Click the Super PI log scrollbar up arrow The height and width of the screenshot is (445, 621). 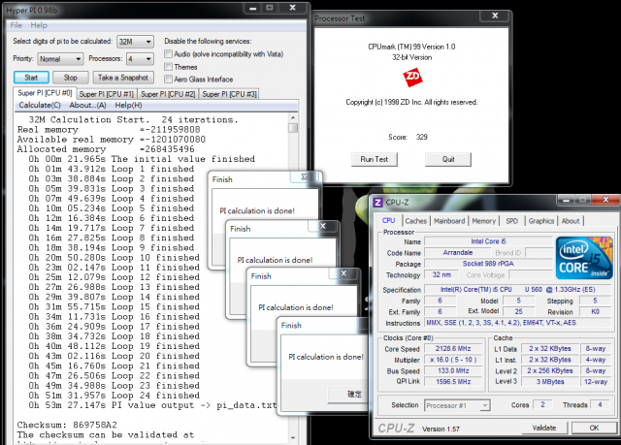[293, 118]
